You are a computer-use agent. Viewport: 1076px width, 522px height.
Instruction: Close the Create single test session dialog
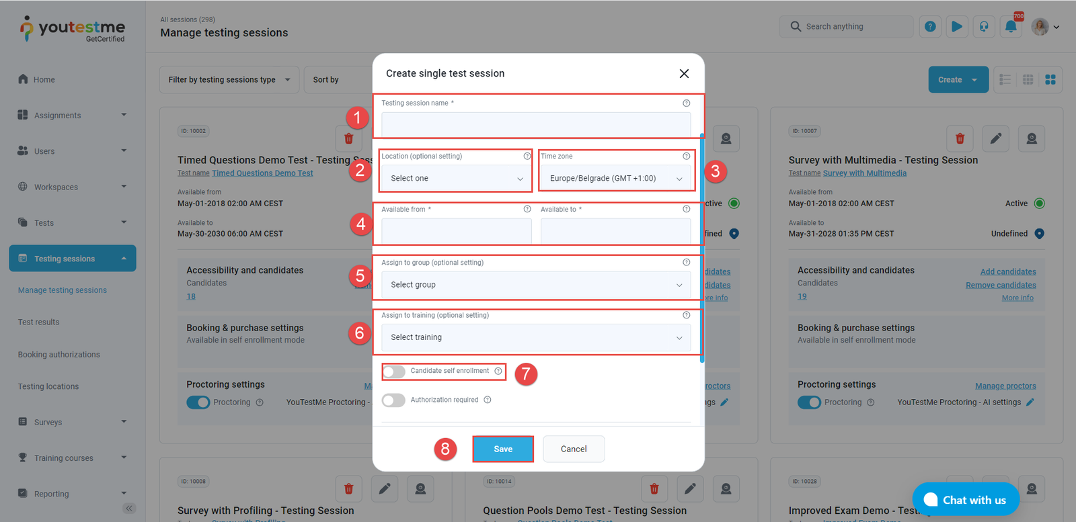pyautogui.click(x=684, y=74)
